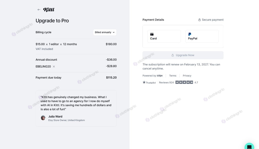
Task: Click the Trustpilot 4.7 star rating
Action: pyautogui.click(x=187, y=82)
